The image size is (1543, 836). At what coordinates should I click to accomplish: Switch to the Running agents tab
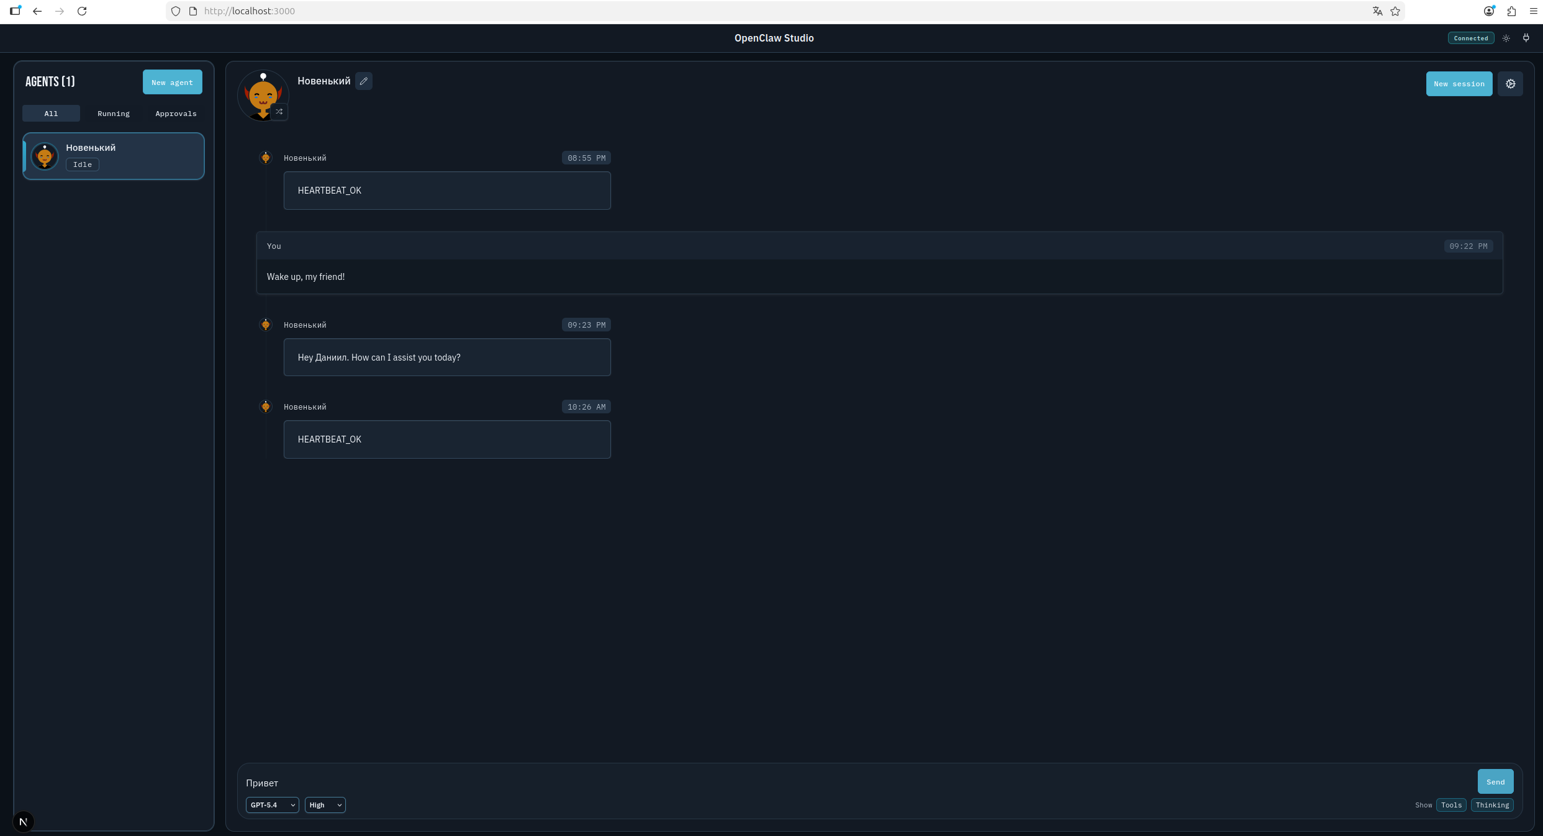tap(114, 114)
